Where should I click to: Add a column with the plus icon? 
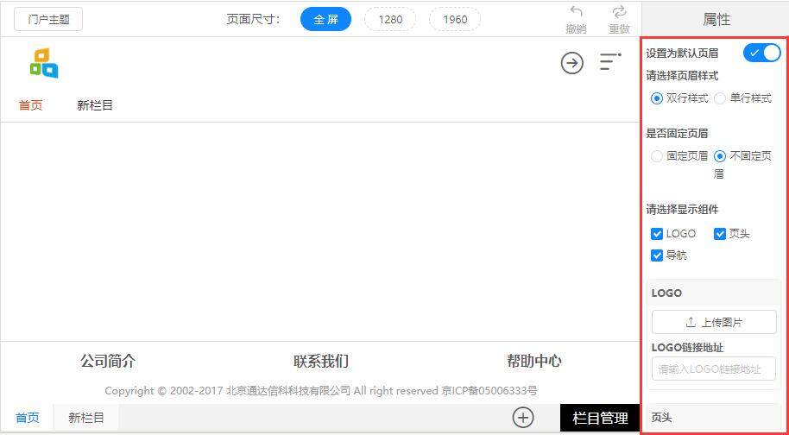pyautogui.click(x=523, y=418)
